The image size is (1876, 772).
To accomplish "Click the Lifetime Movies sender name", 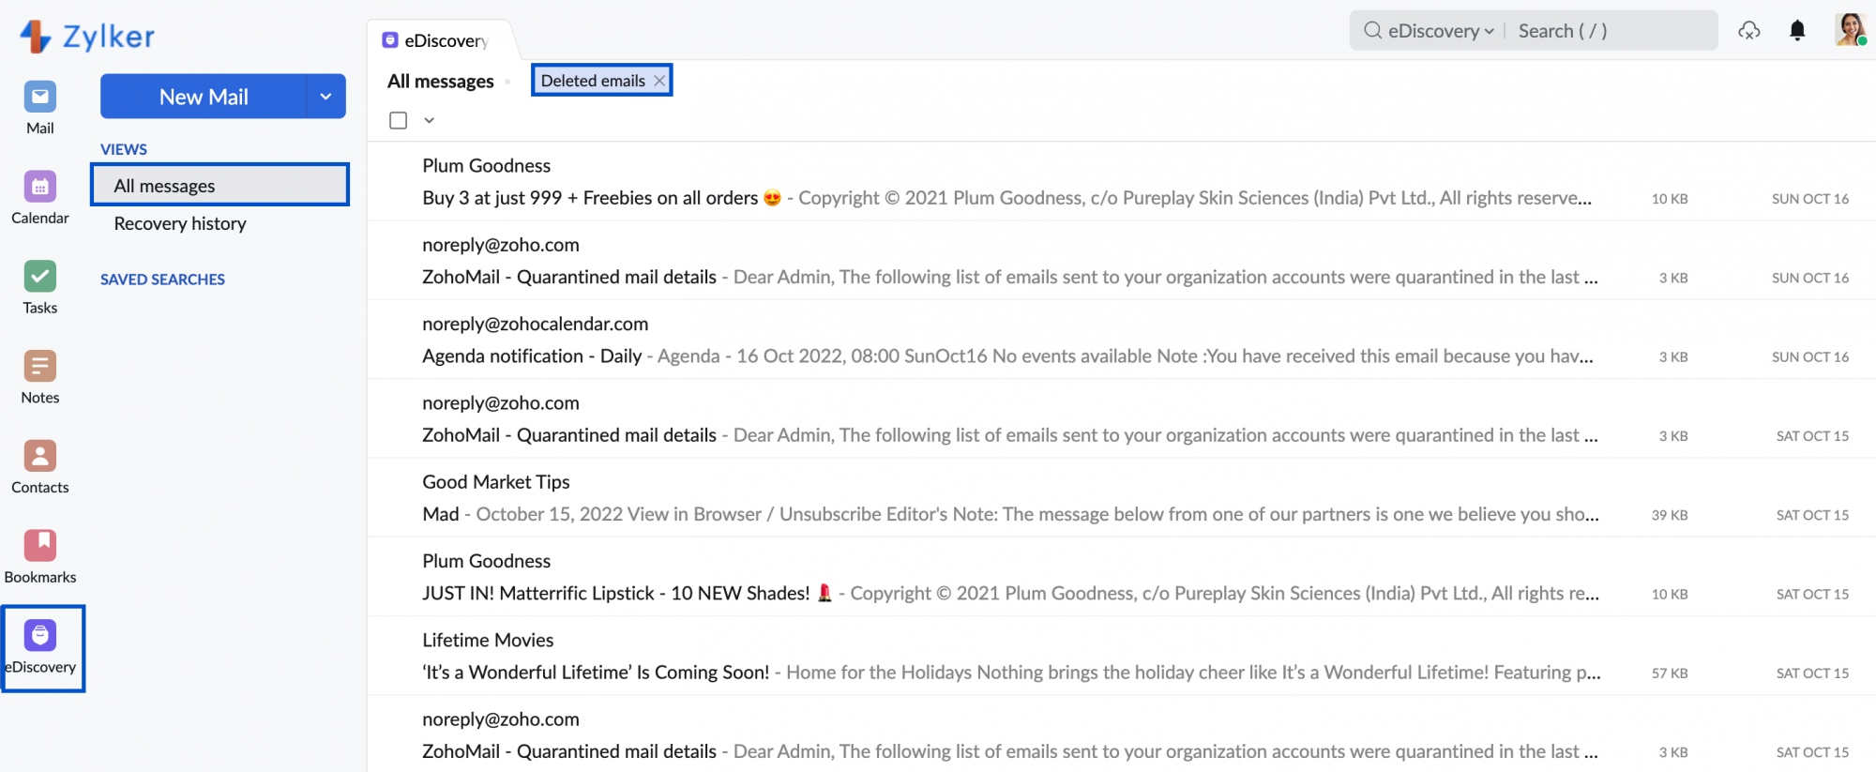I will (488, 640).
